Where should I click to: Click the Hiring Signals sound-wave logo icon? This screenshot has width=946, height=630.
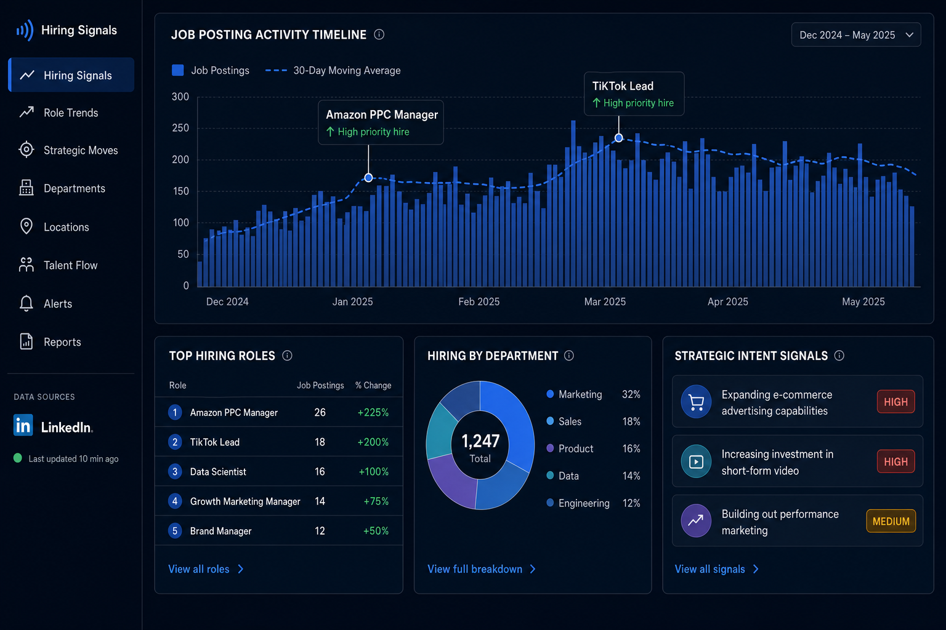tap(25, 30)
